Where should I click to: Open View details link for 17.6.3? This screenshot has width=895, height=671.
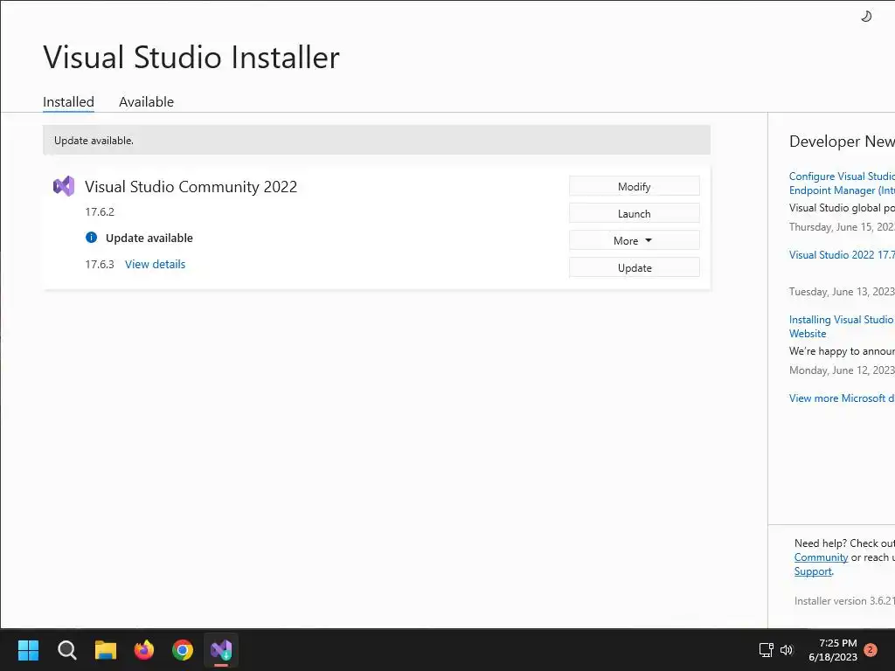[156, 264]
